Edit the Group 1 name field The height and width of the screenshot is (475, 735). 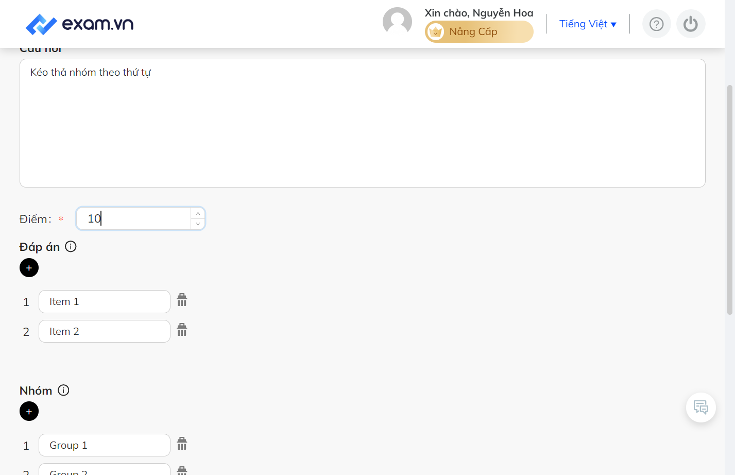click(x=105, y=445)
